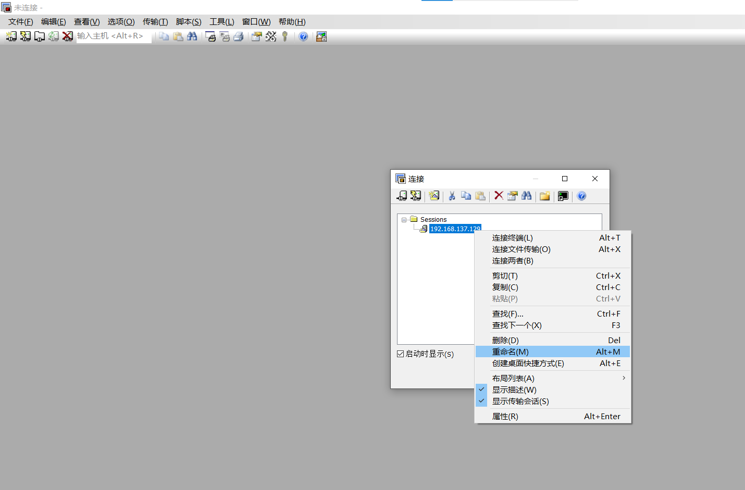Launch SecureFX via last toolbar icon
This screenshot has width=745, height=490.
tap(321, 36)
